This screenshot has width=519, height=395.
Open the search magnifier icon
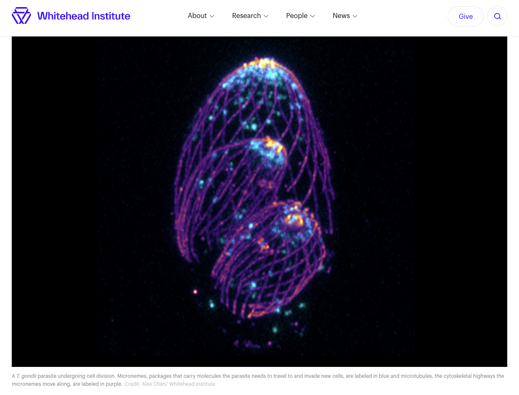coord(497,16)
